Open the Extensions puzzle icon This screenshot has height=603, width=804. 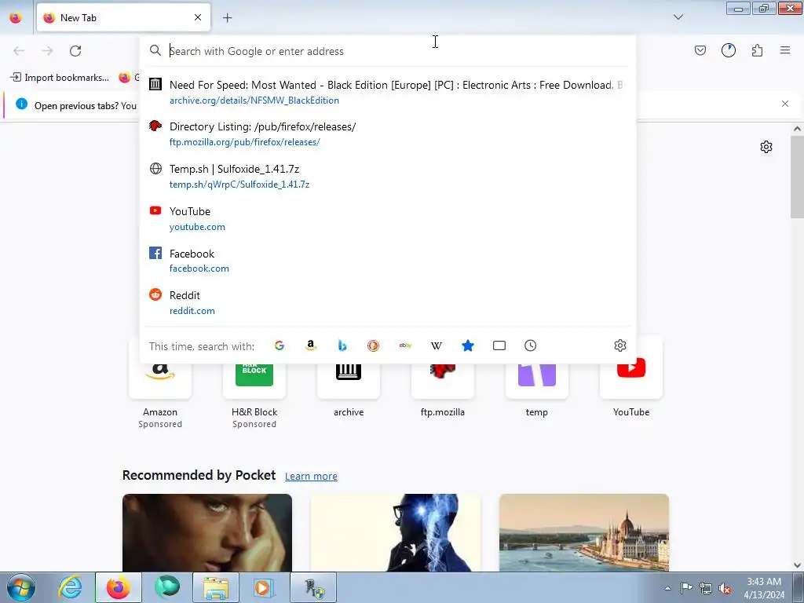(757, 50)
